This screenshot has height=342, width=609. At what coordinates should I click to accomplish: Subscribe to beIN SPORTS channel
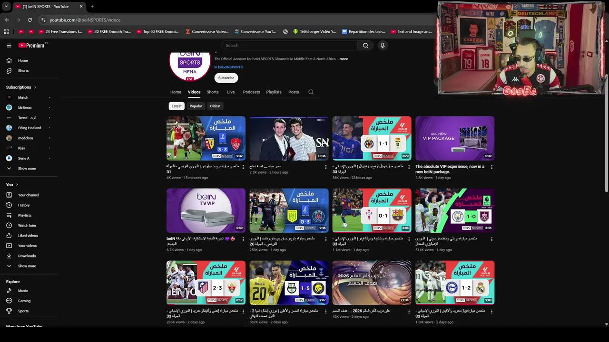226,78
